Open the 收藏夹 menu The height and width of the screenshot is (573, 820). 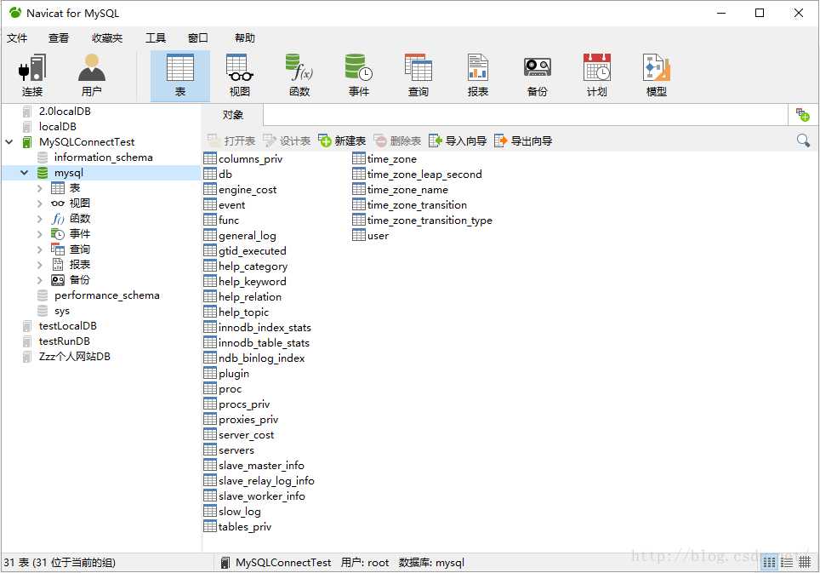click(x=106, y=37)
